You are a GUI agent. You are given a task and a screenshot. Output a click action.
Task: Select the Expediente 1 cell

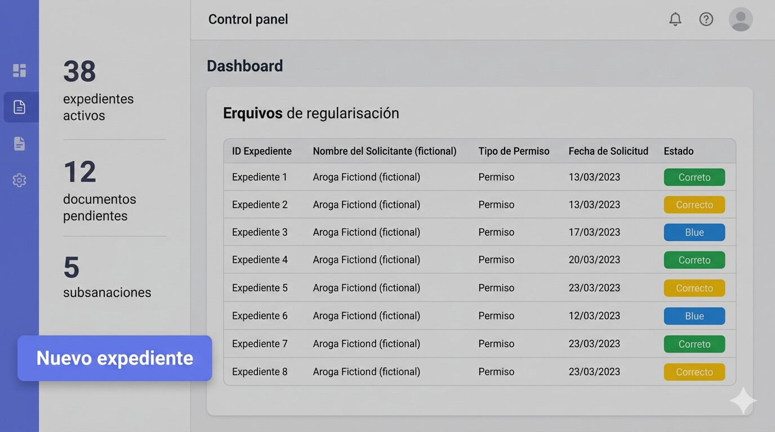click(x=260, y=177)
